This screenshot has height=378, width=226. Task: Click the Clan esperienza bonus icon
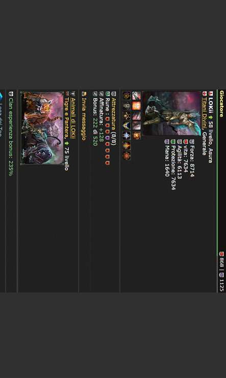11,94
